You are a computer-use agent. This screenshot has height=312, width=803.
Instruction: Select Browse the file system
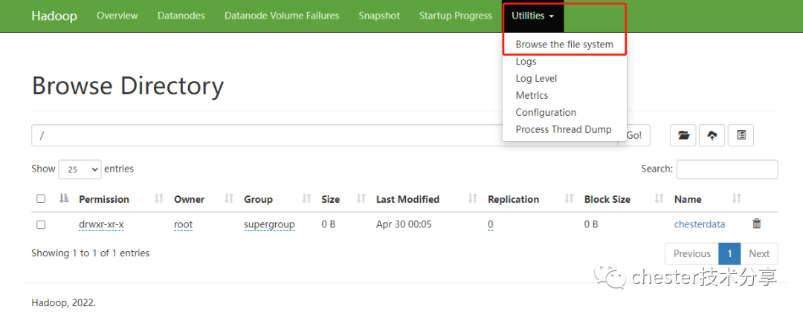pyautogui.click(x=564, y=45)
